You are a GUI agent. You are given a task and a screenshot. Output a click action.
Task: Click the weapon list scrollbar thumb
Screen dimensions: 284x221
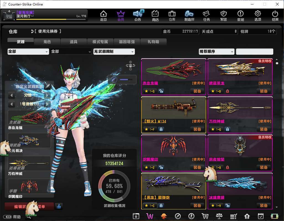click(277, 63)
